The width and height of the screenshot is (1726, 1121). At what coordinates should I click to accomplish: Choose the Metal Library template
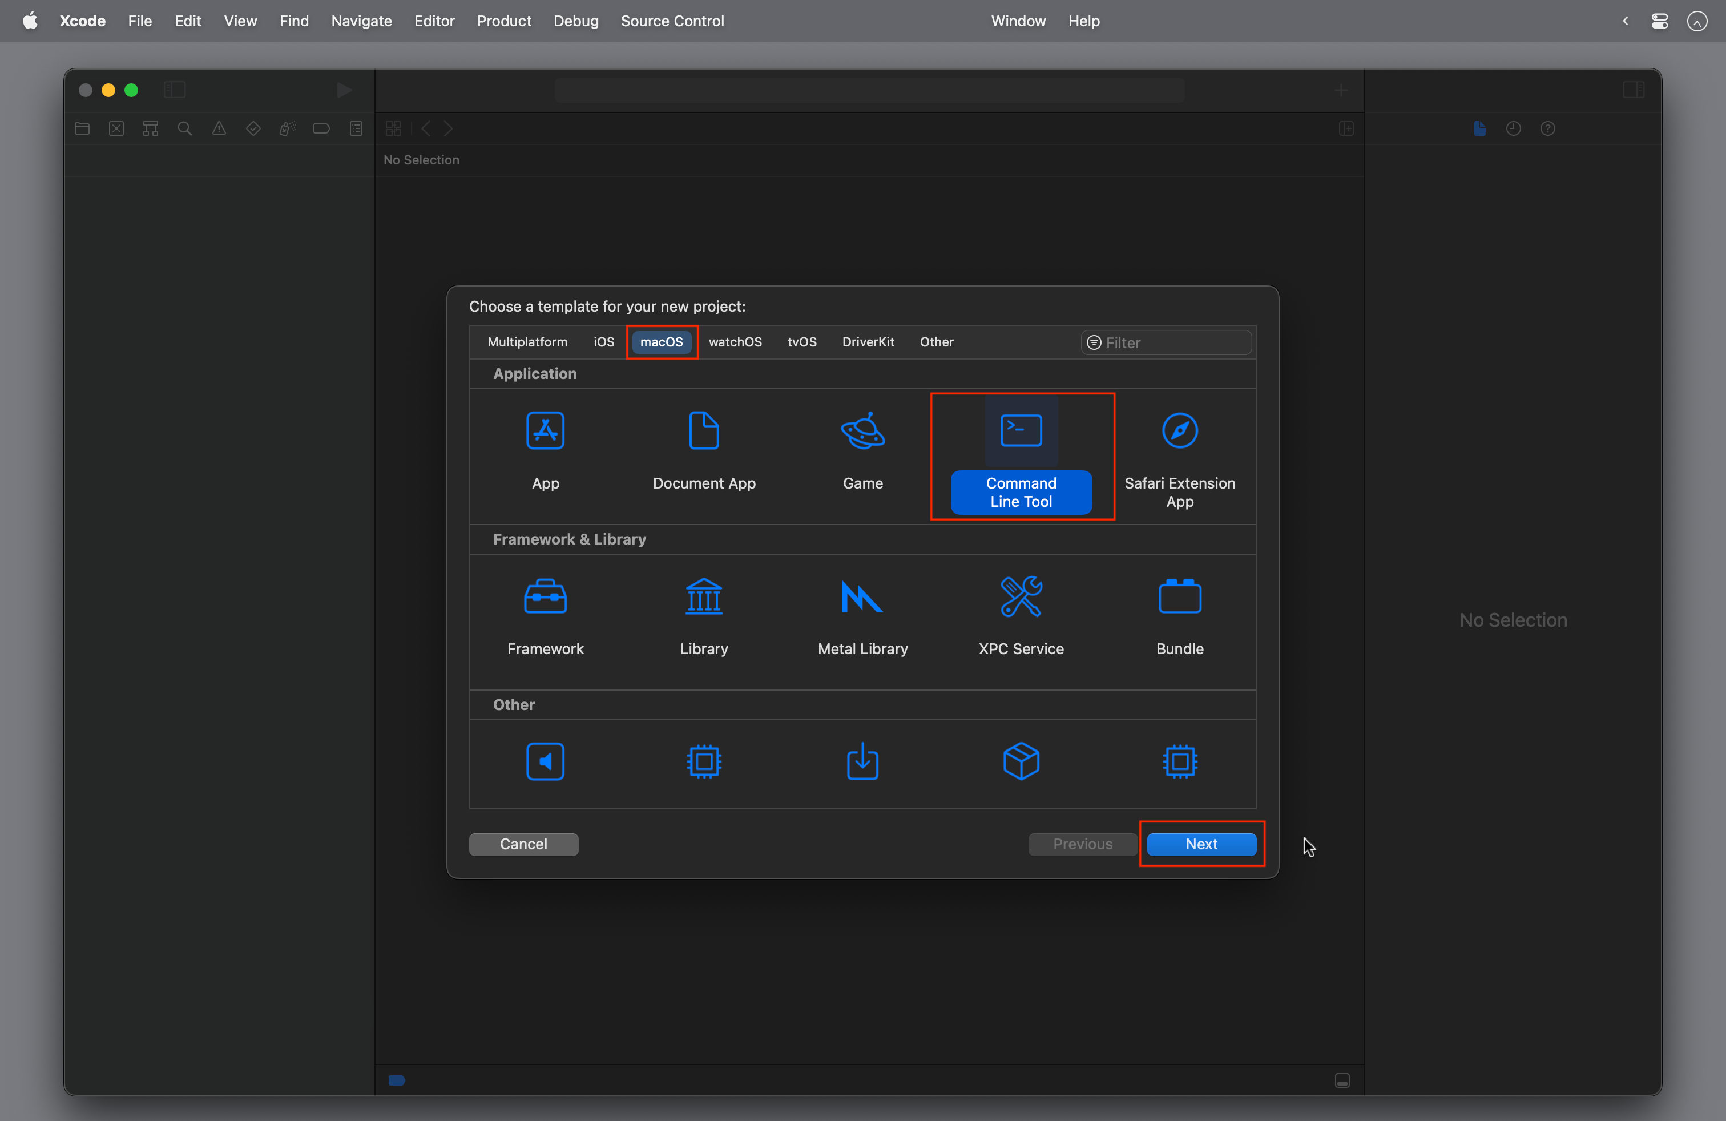pos(862,616)
